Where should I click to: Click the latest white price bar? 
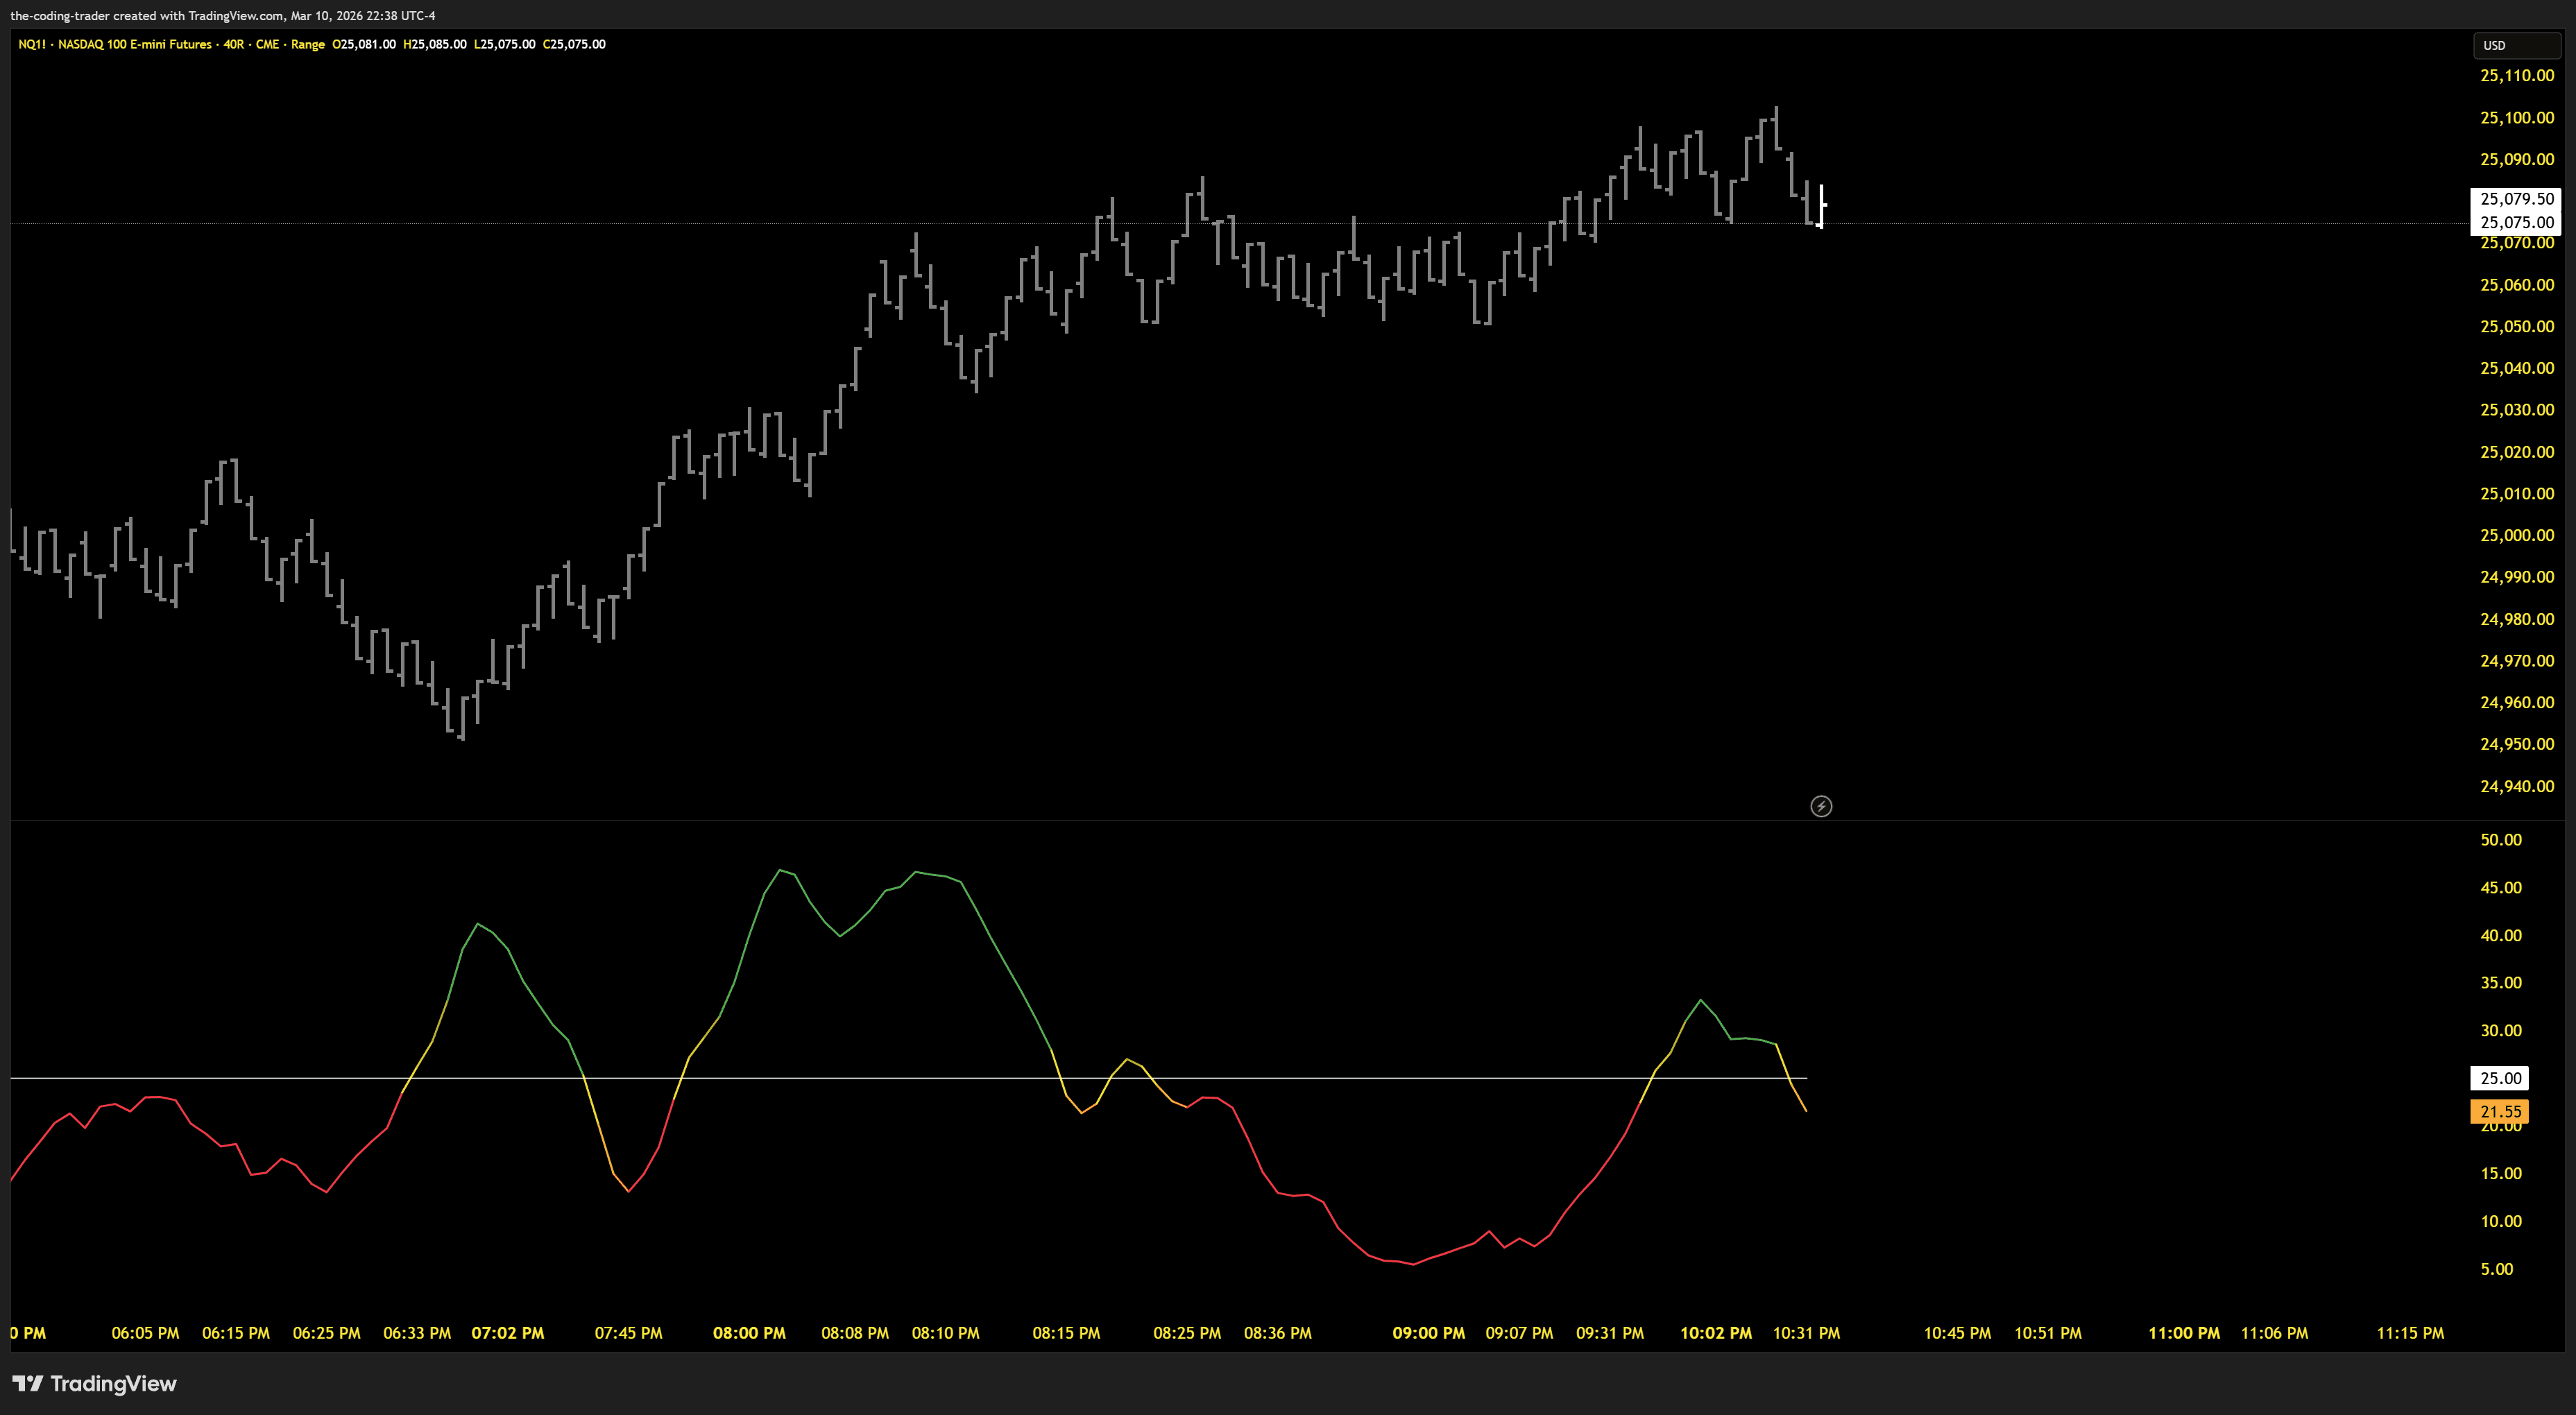pyautogui.click(x=1821, y=206)
